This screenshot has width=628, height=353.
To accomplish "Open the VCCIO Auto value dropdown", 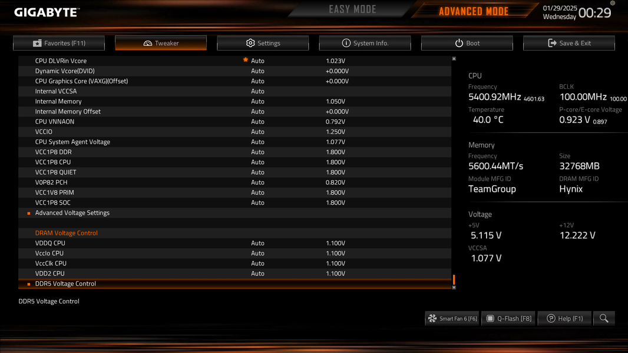I will point(257,132).
